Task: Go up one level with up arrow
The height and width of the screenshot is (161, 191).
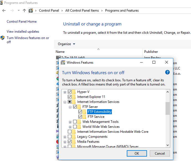Action: 24,11
